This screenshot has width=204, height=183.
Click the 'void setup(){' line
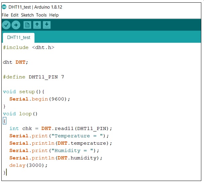pos(23,92)
